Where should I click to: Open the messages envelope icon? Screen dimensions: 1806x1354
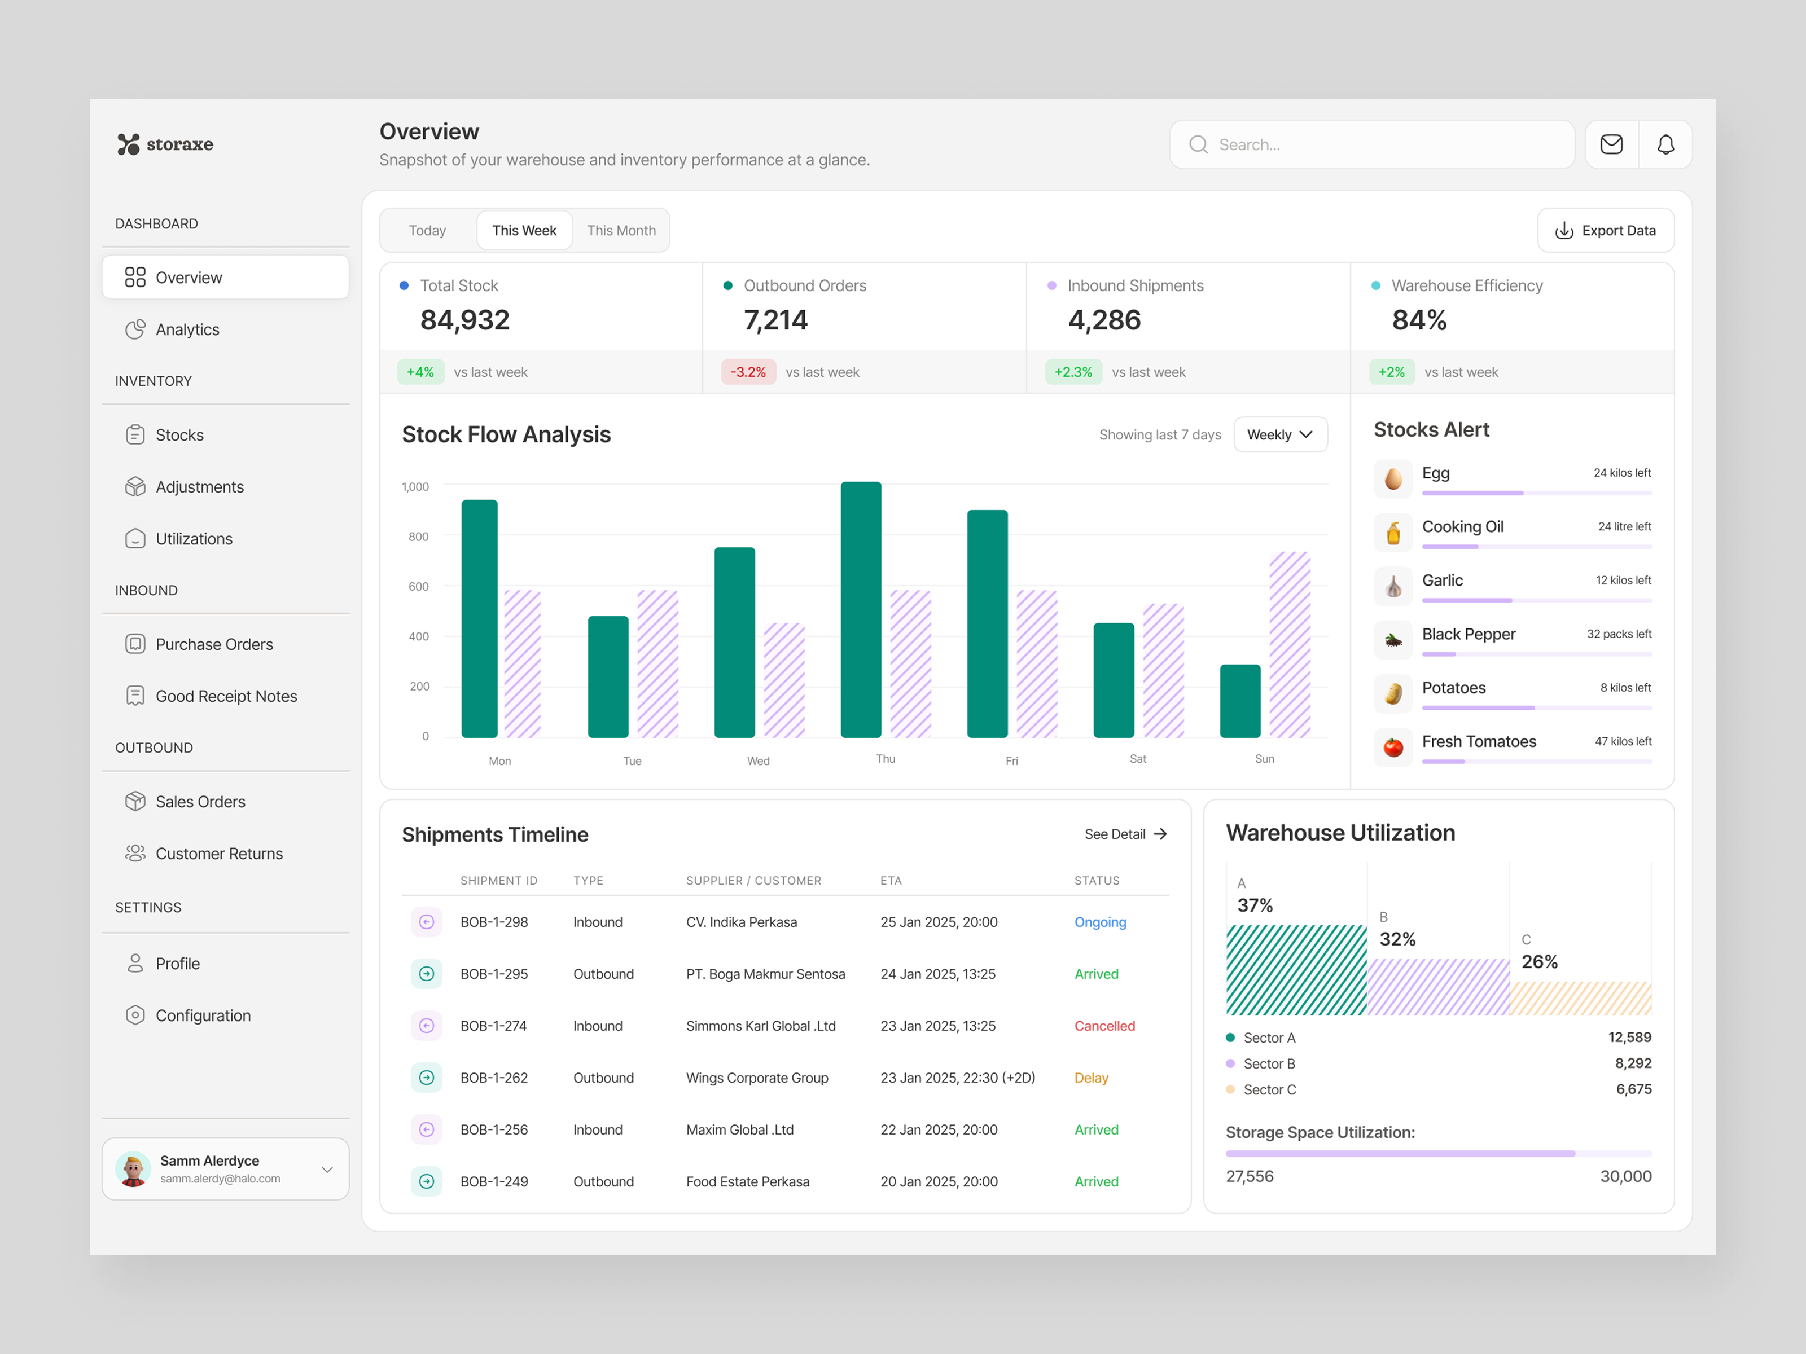tap(1611, 144)
